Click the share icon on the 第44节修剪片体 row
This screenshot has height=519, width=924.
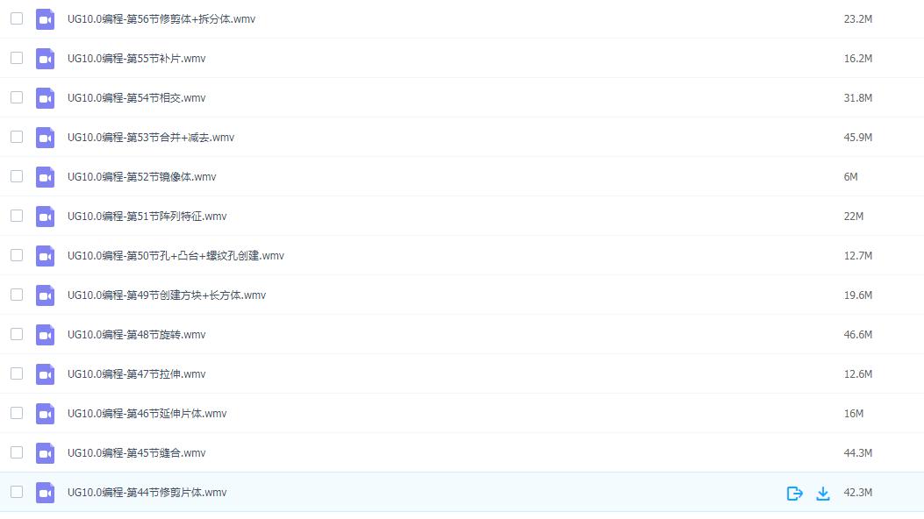(794, 493)
